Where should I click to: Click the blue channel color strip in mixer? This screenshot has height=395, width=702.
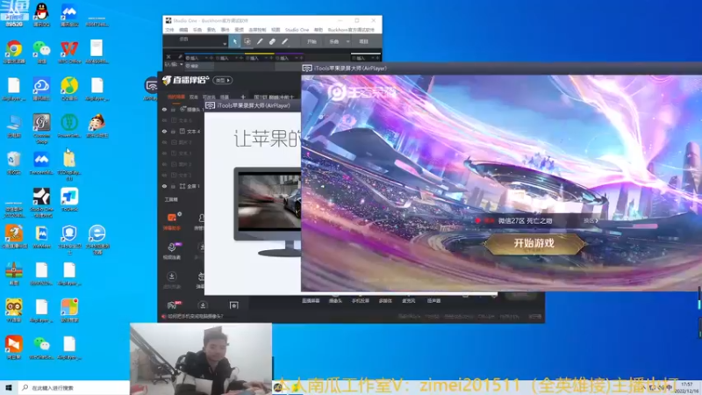pyautogui.click(x=200, y=54)
